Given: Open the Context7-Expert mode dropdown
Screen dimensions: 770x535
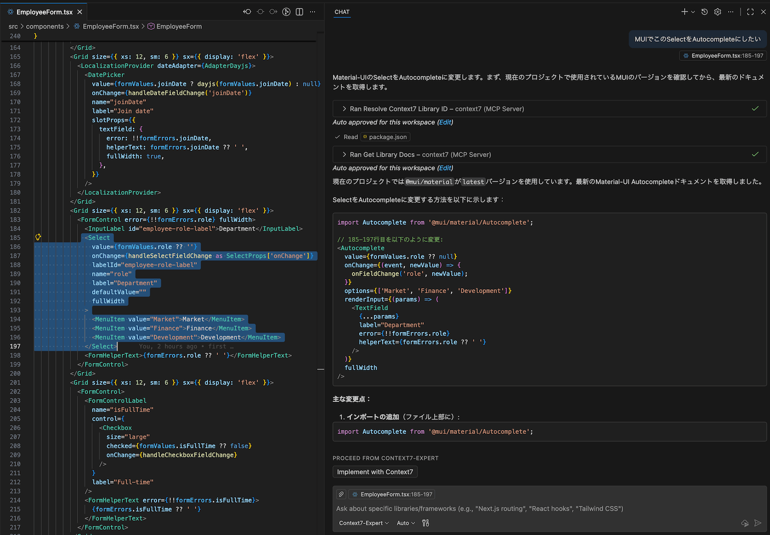Looking at the screenshot, I should pos(363,523).
